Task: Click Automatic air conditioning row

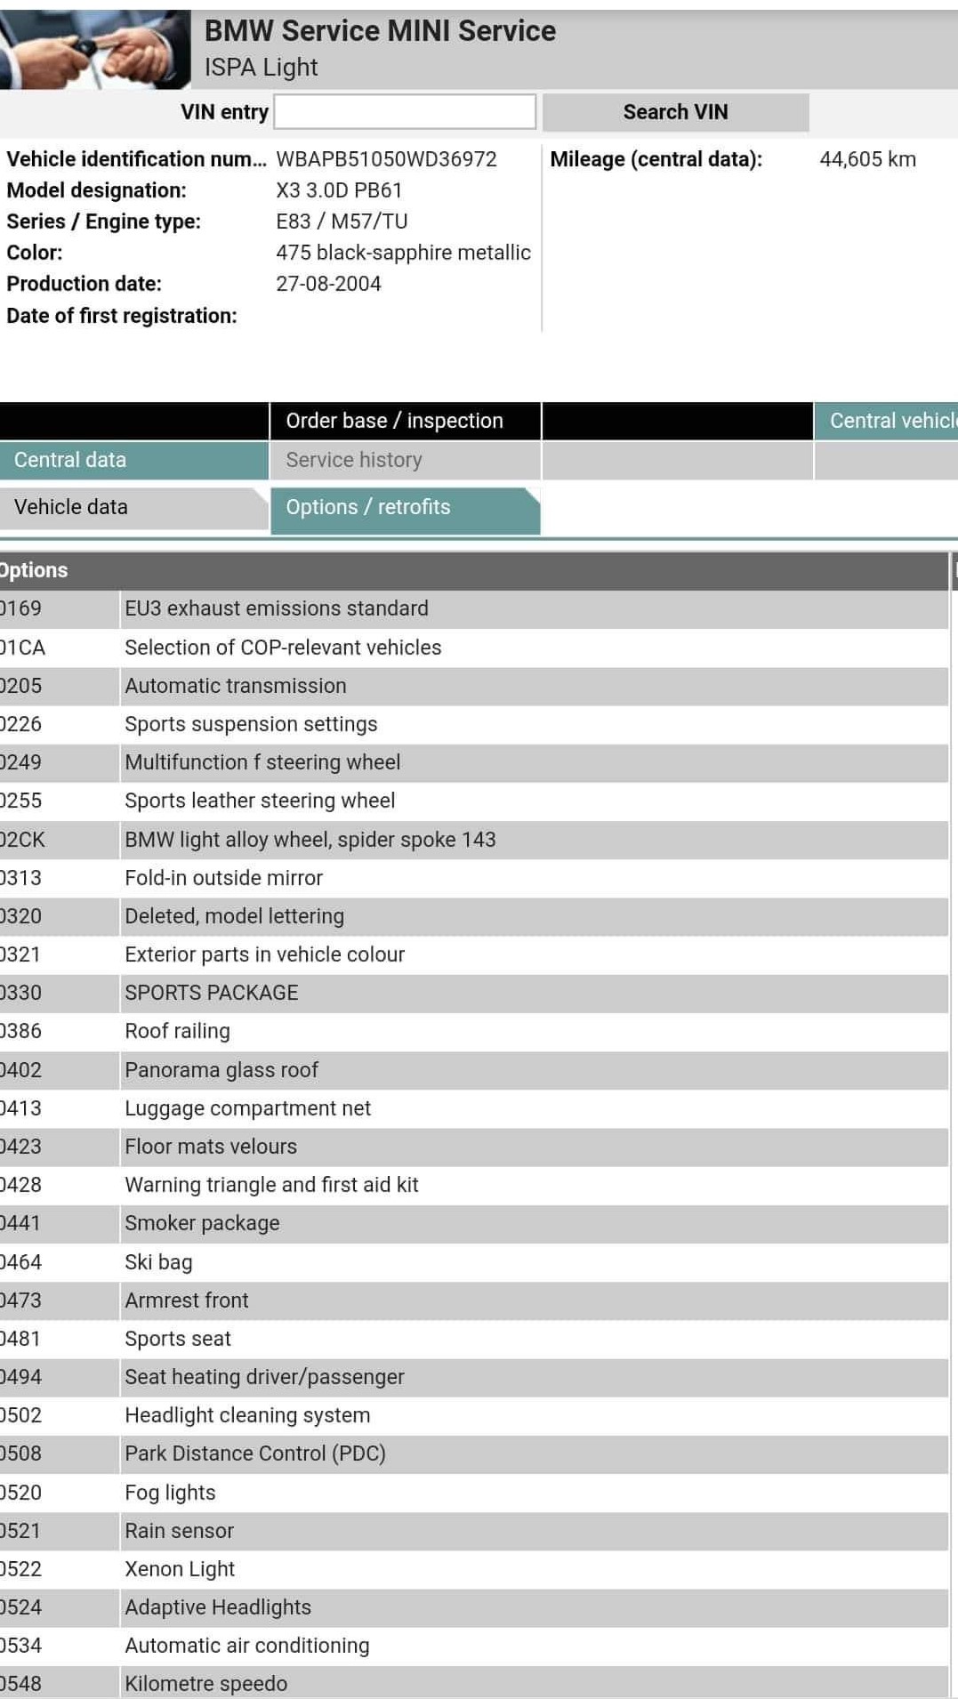Action: pos(474,1646)
